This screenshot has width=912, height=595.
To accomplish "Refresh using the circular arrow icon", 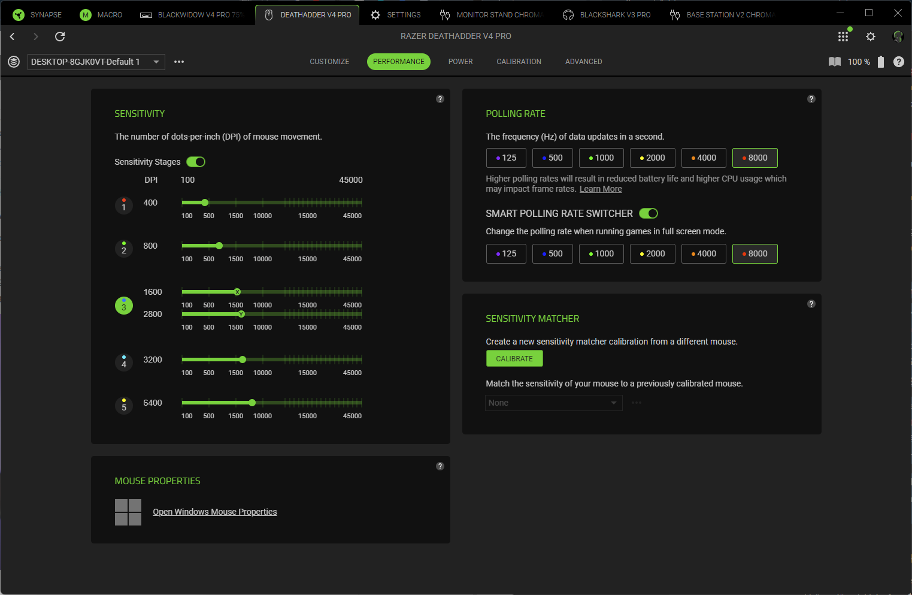I will tap(60, 37).
